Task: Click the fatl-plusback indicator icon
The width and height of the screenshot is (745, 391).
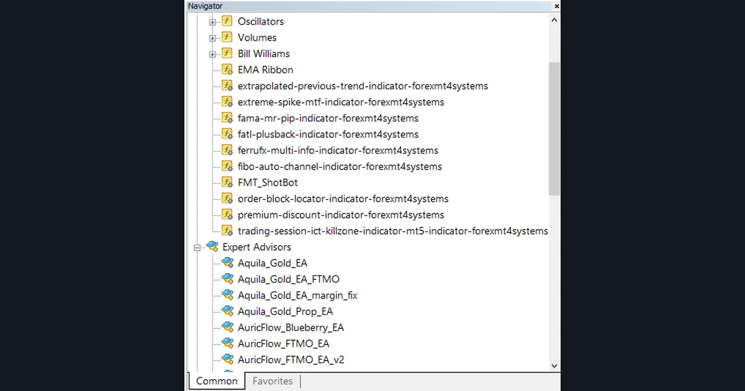Action: [x=228, y=134]
